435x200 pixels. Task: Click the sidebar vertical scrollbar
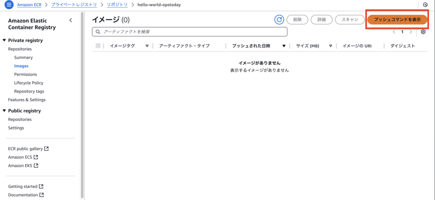pos(82,105)
